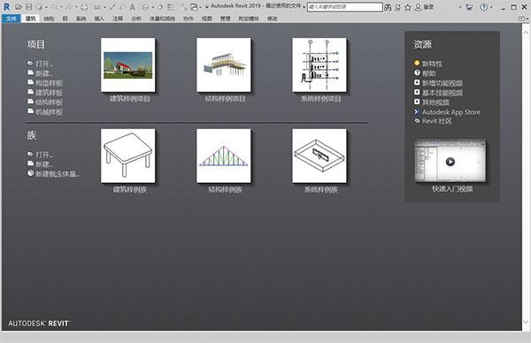The image size is (531, 343).
Task: Click the Save icon in quick access toolbar
Action: click(x=29, y=7)
